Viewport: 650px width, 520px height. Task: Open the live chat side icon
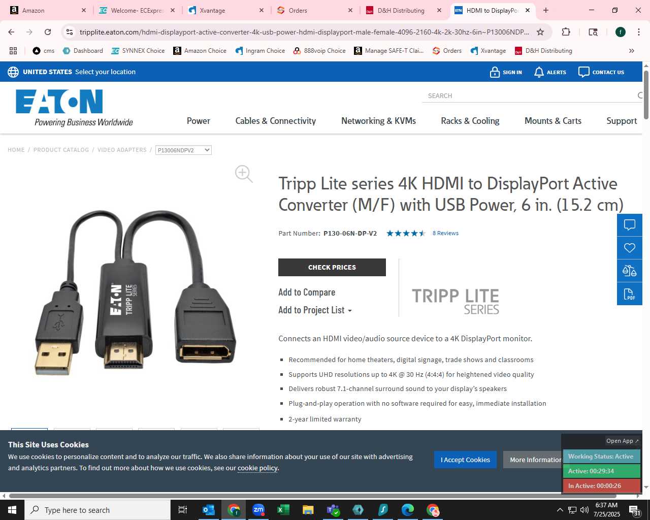[x=630, y=225]
